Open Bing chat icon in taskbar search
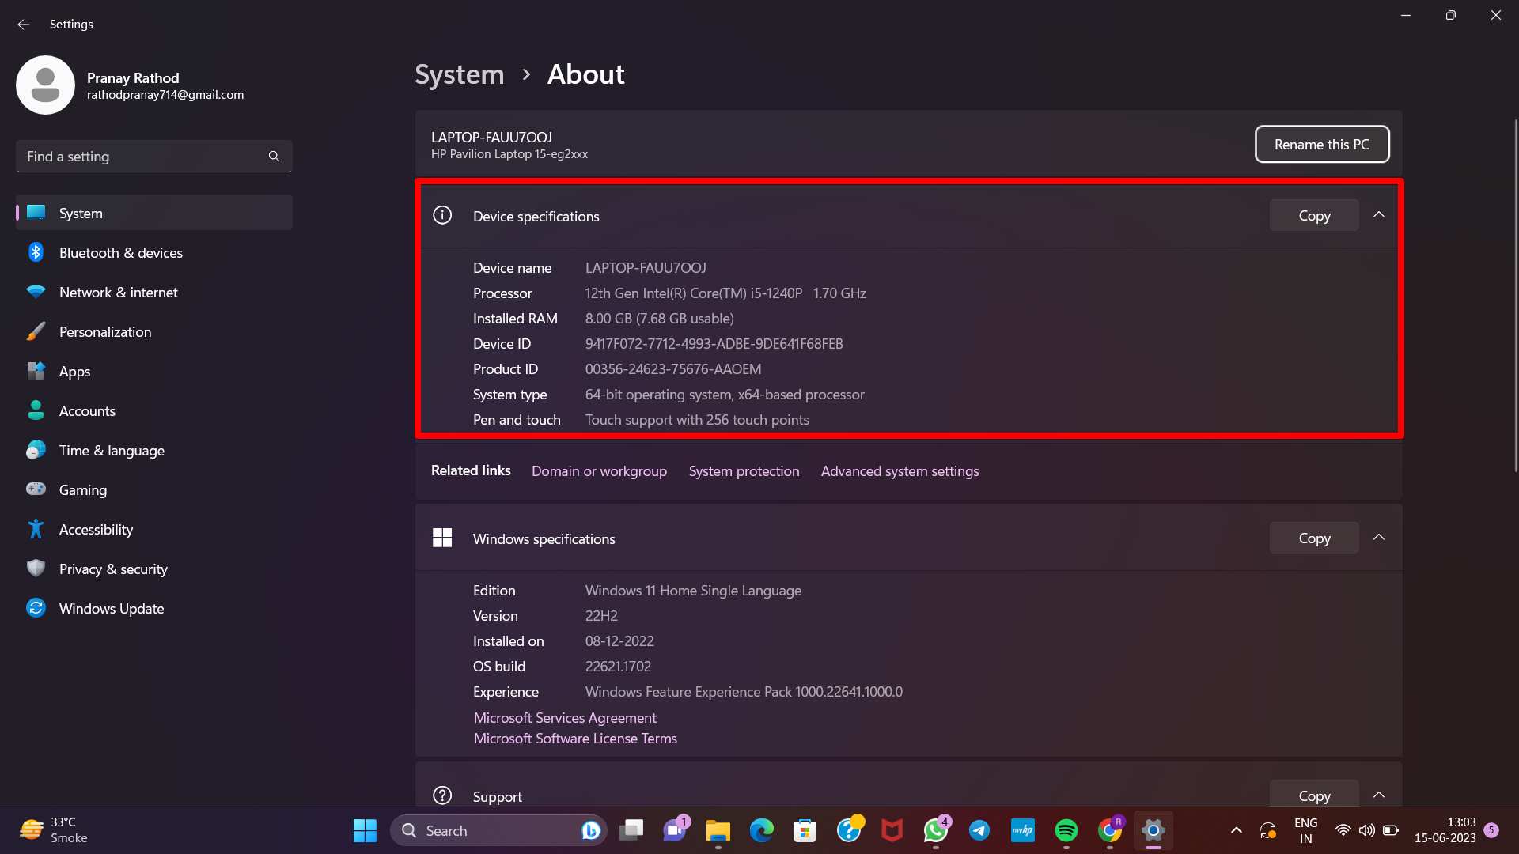This screenshot has width=1519, height=854. click(x=590, y=830)
